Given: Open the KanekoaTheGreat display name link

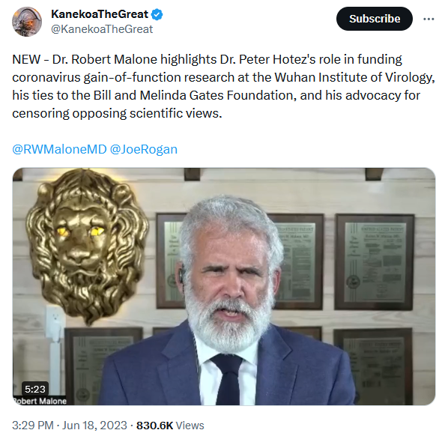Looking at the screenshot, I should (100, 14).
